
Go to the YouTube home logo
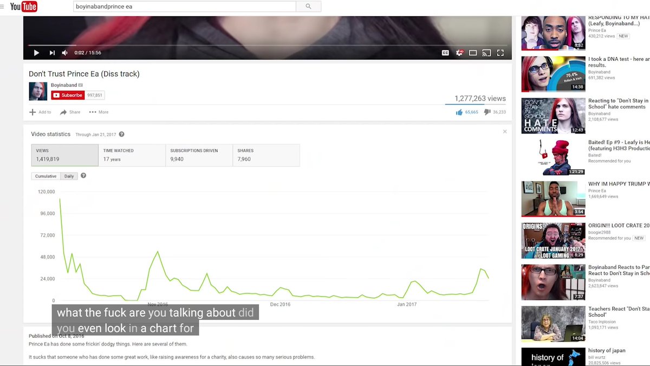[24, 7]
